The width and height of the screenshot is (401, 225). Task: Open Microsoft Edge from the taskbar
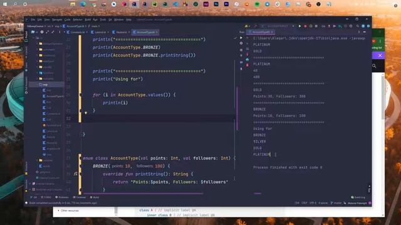click(83, 4)
